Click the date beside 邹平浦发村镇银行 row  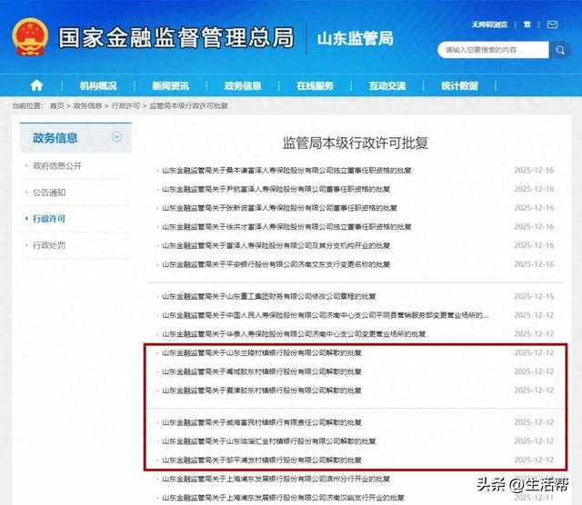coord(534,460)
